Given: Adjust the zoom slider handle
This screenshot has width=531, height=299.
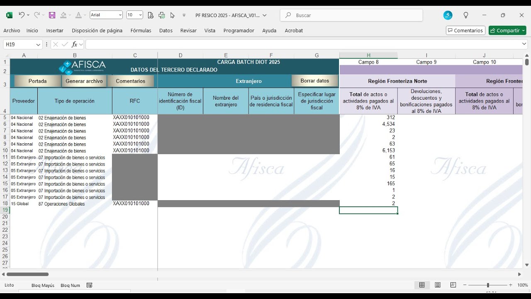Looking at the screenshot, I should (x=488, y=285).
